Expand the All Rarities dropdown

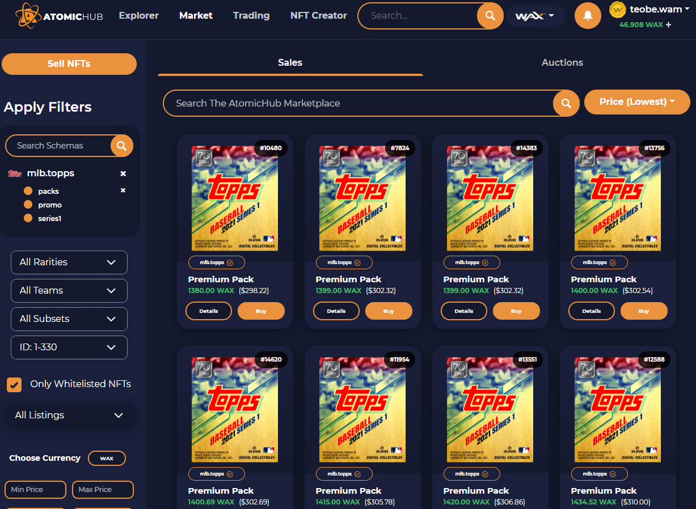point(69,262)
